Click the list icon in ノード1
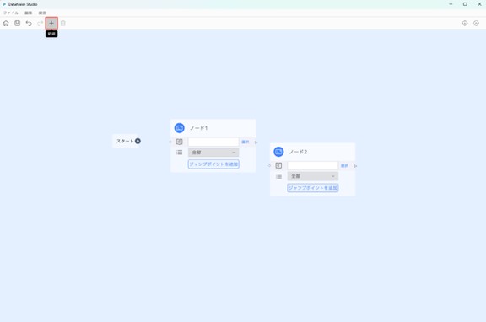 [180, 153]
